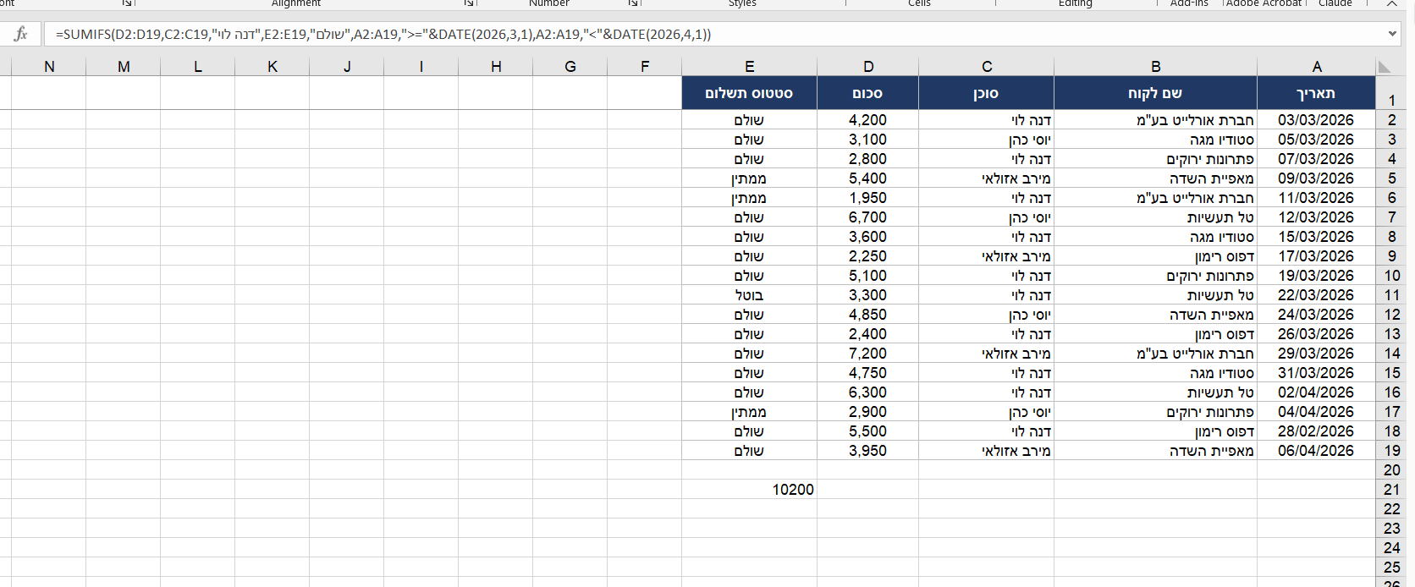Viewport: 1415px width, 587px height.
Task: Select agent cell מירב אזולאי in row 9
Action: tap(987, 256)
